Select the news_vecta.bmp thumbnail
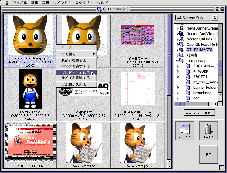Image resolution: width=227 pixels, height=173 pixels. click(x=84, y=143)
